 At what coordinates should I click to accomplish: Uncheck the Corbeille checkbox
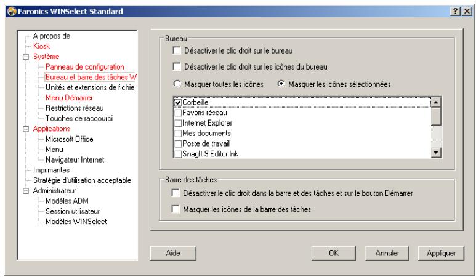(178, 103)
